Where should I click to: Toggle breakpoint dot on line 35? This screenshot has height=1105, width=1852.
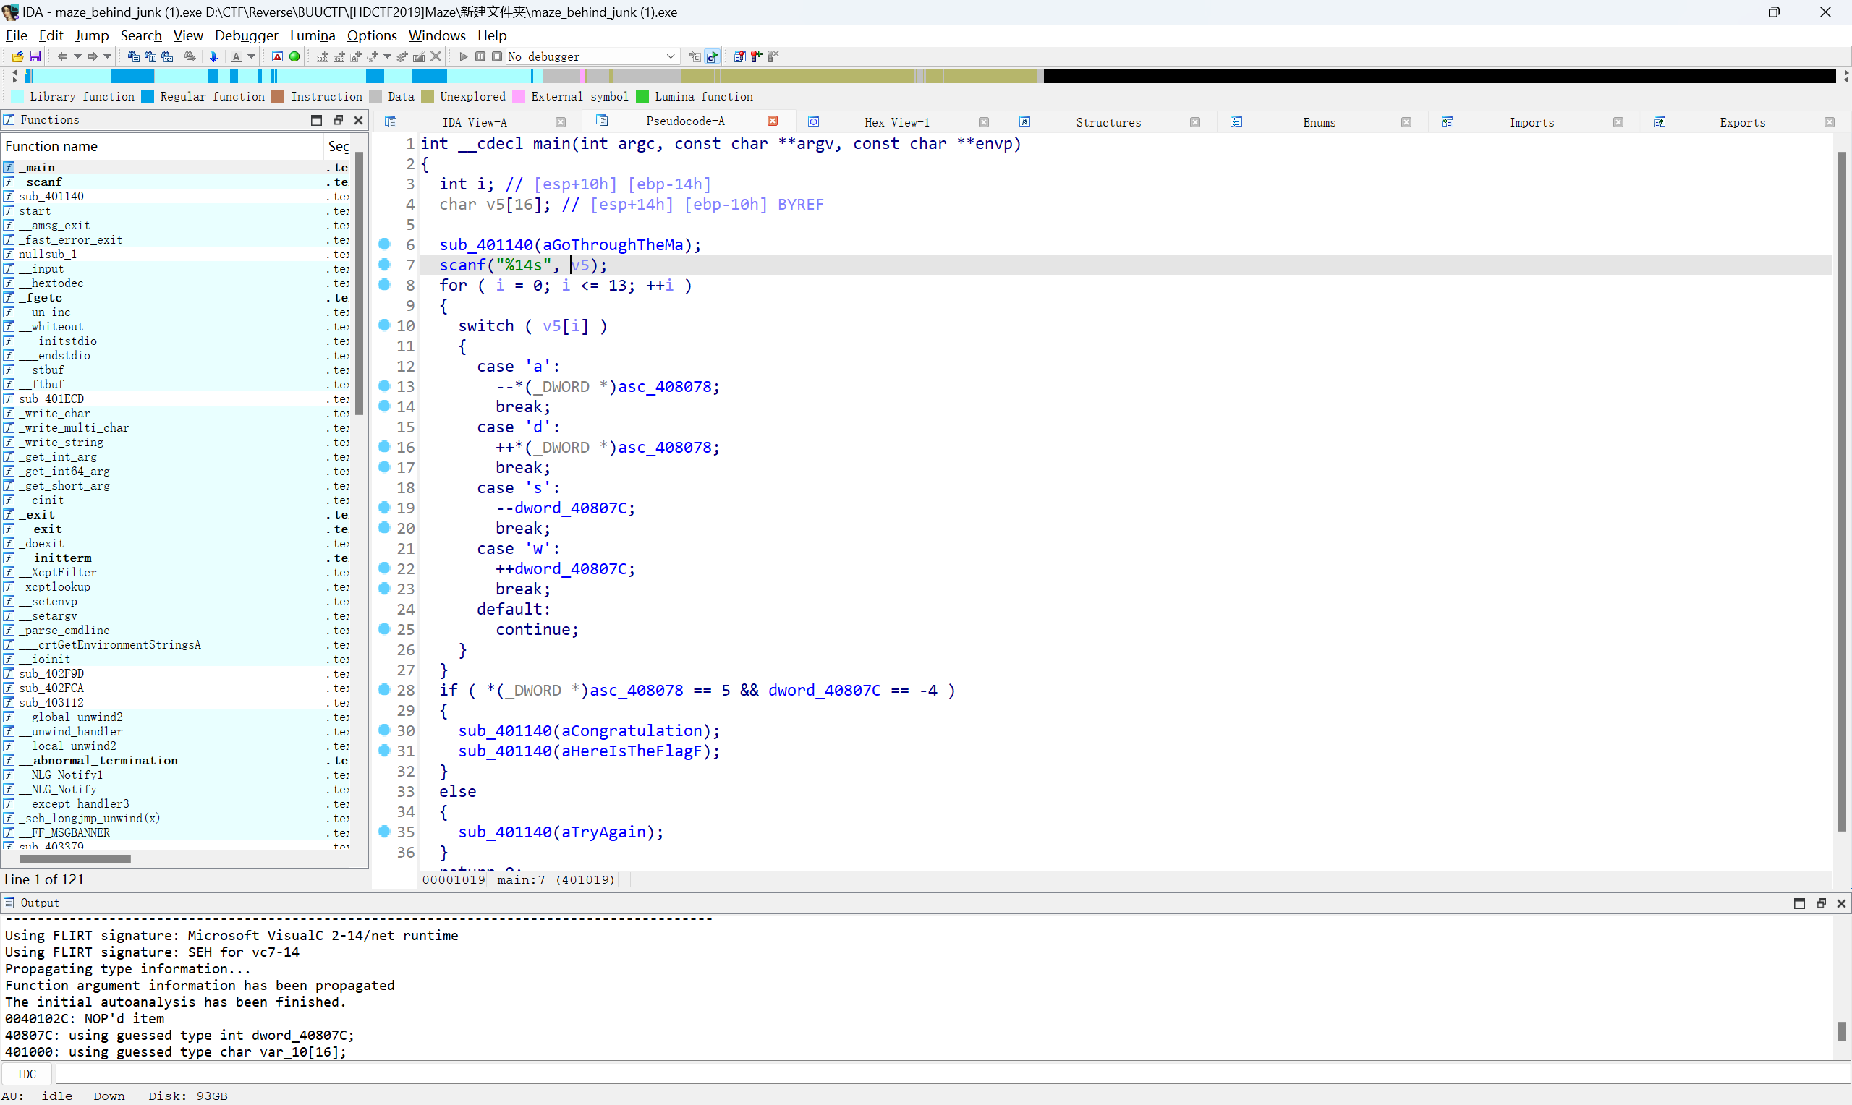coord(384,832)
